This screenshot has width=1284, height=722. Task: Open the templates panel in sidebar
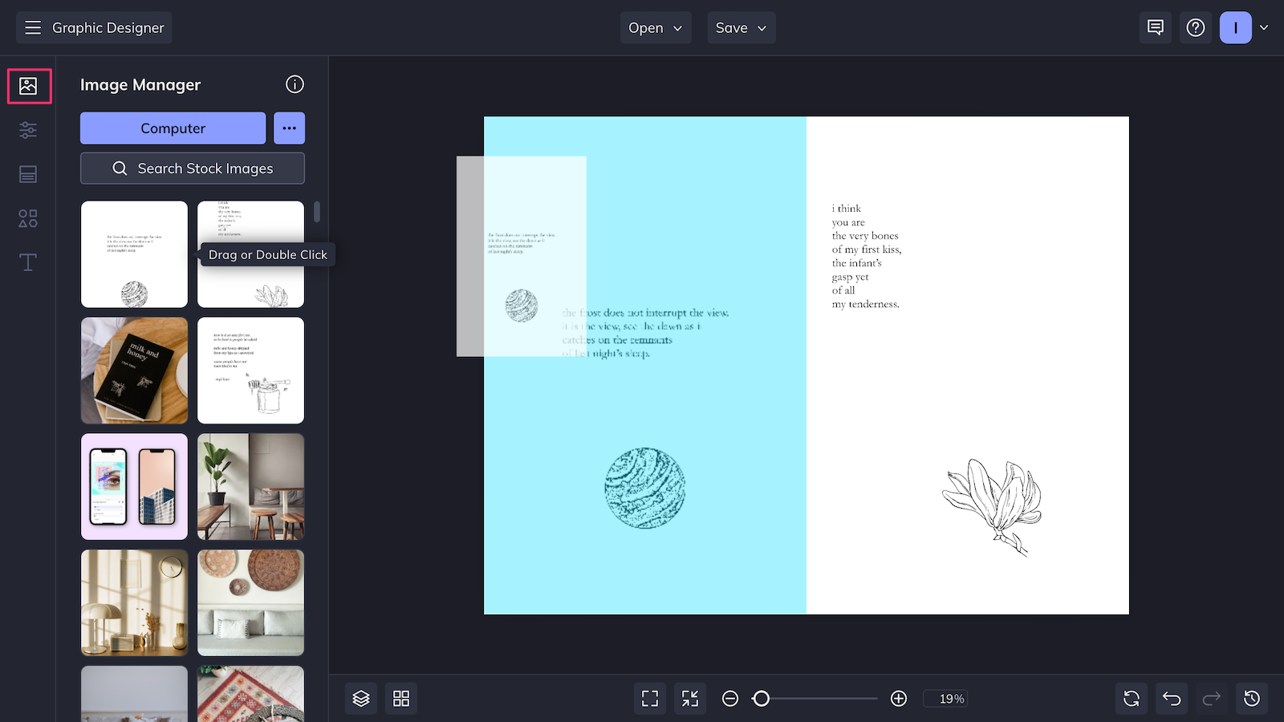[x=28, y=174]
